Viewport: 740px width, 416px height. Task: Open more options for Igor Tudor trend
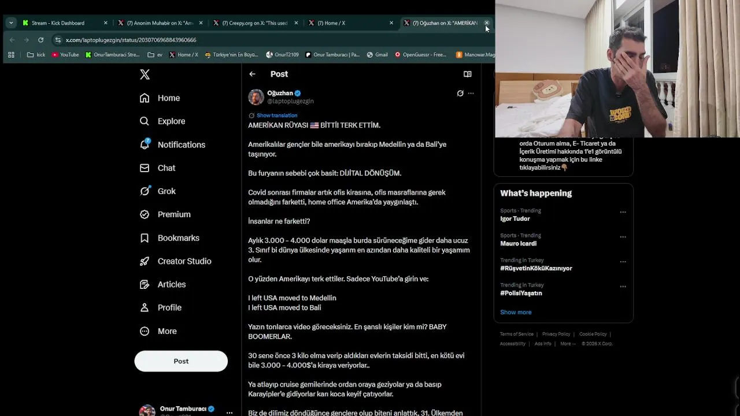tap(623, 212)
